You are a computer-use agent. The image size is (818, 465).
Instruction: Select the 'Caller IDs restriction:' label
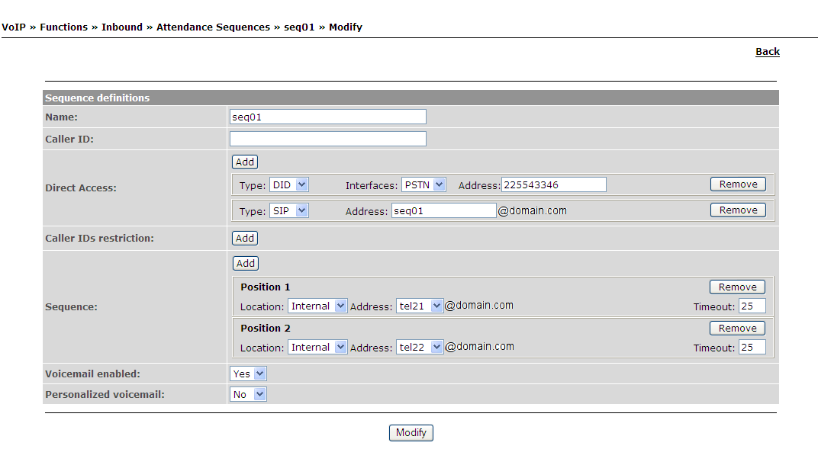(100, 239)
